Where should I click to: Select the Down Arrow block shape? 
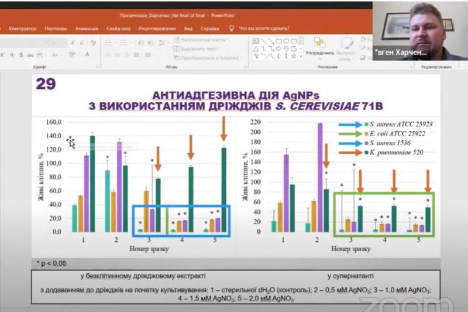coord(286,48)
